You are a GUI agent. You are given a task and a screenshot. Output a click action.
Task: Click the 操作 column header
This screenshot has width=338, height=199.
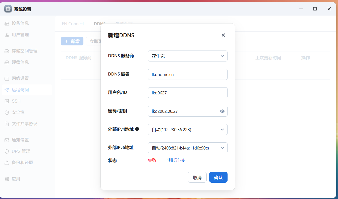coord(305,58)
